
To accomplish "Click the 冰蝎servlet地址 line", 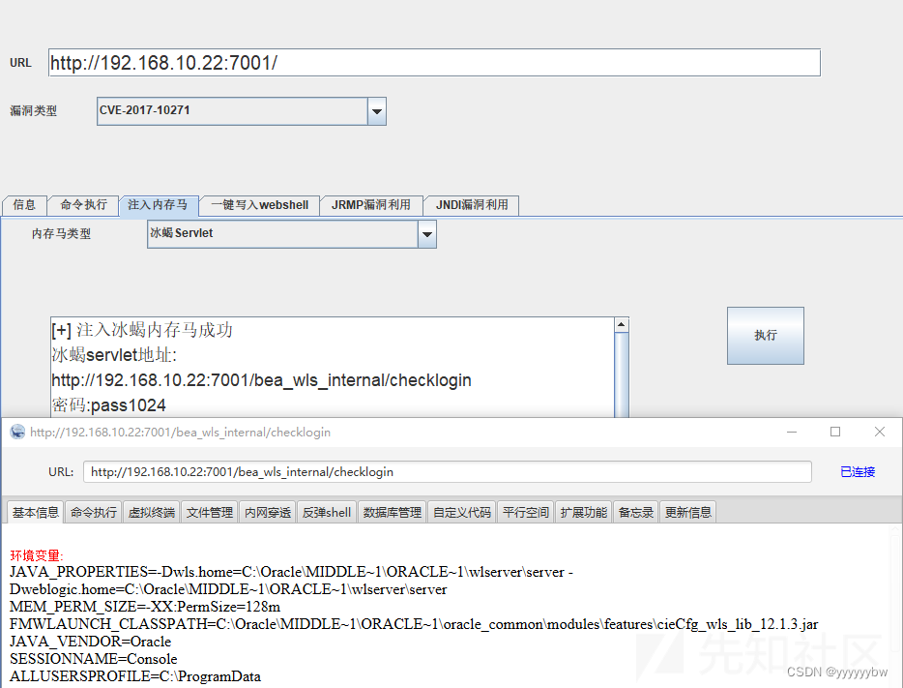I will pyautogui.click(x=114, y=355).
